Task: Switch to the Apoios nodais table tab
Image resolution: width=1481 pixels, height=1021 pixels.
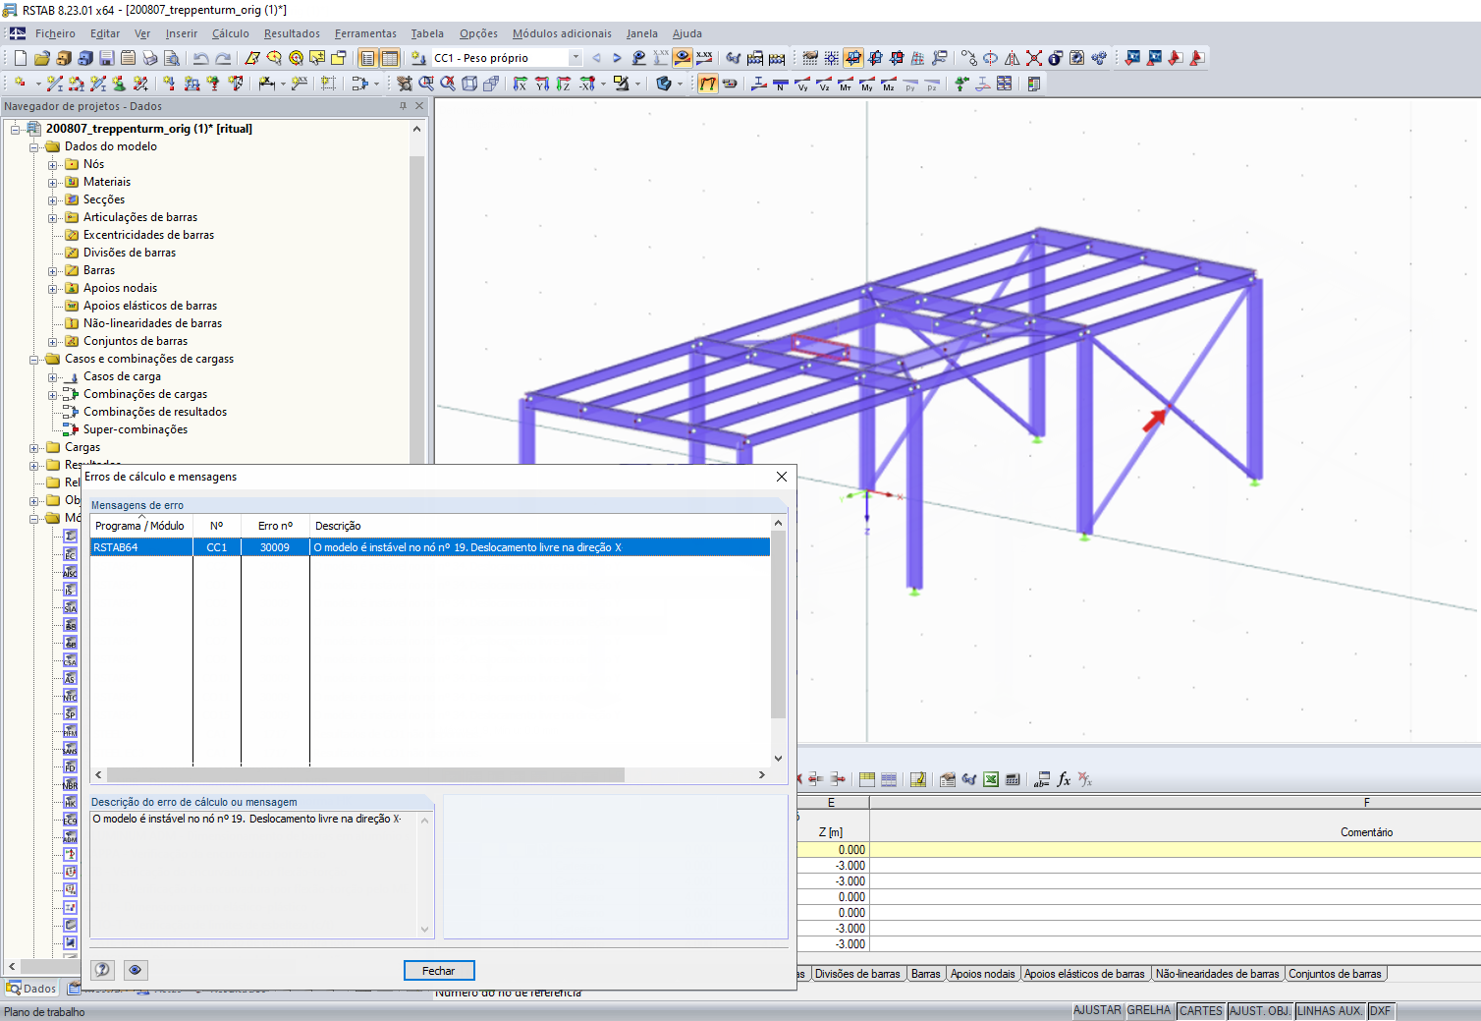Action: tap(982, 974)
